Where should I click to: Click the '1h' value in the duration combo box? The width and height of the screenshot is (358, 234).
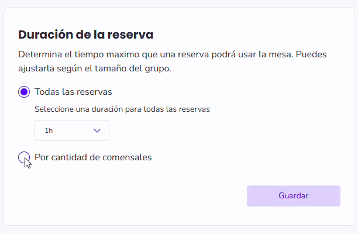point(49,130)
